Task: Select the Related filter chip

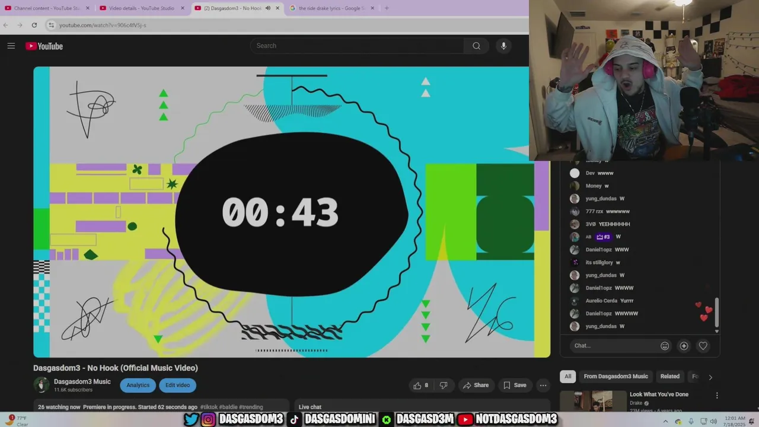Action: pyautogui.click(x=670, y=377)
